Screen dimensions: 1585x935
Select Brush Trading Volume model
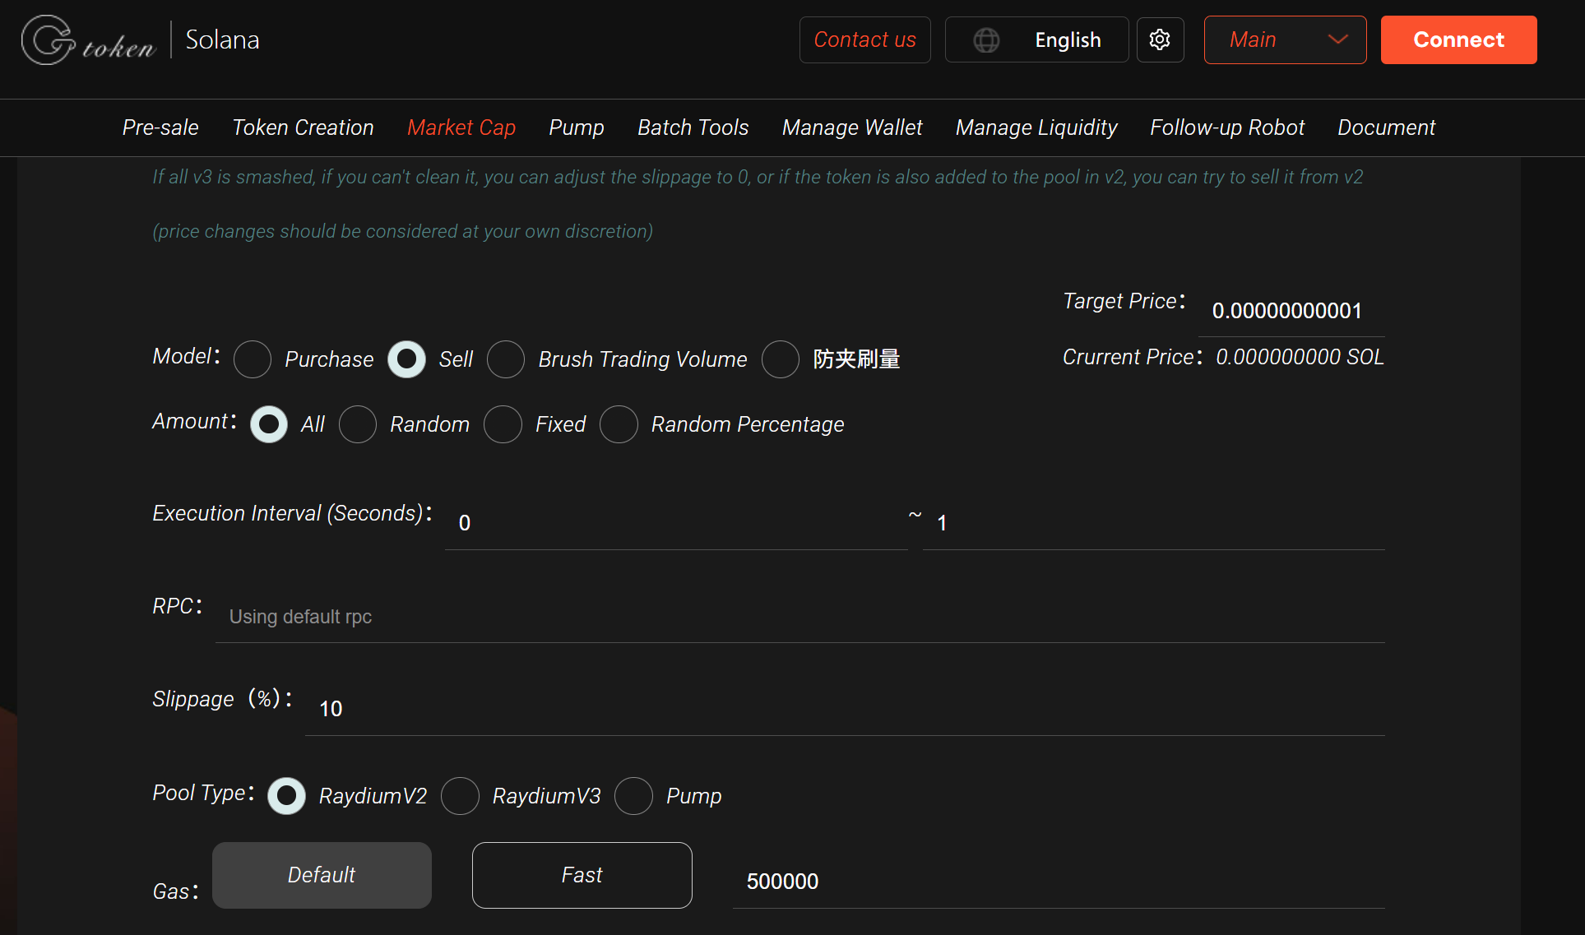[506, 359]
